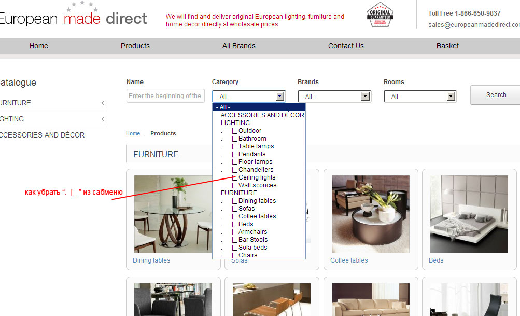Image resolution: width=520 pixels, height=316 pixels.
Task: Open the Dining tables product thumbnail
Action: coord(173,214)
